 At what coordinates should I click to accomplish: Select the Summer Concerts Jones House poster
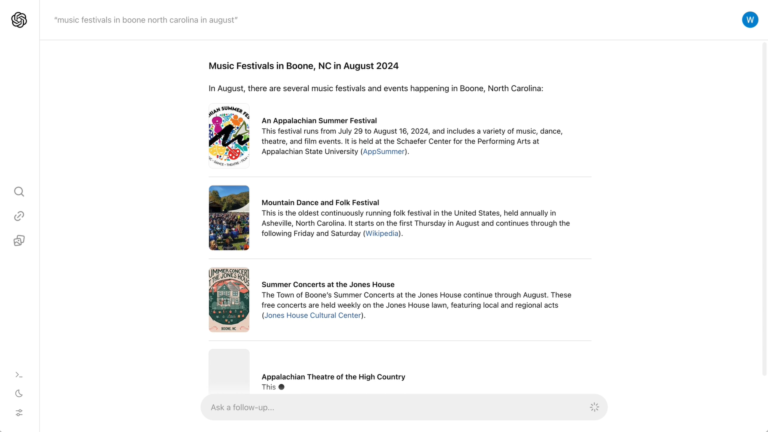coord(229,300)
